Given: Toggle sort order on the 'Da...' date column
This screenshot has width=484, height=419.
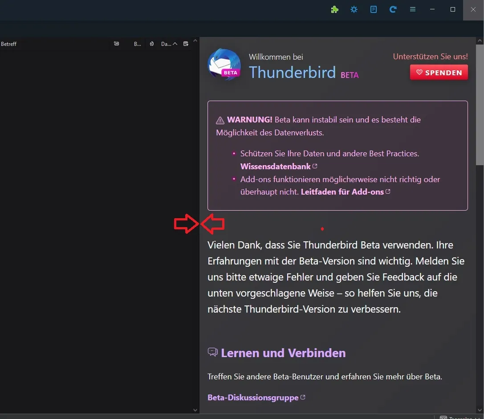Looking at the screenshot, I should [x=169, y=44].
